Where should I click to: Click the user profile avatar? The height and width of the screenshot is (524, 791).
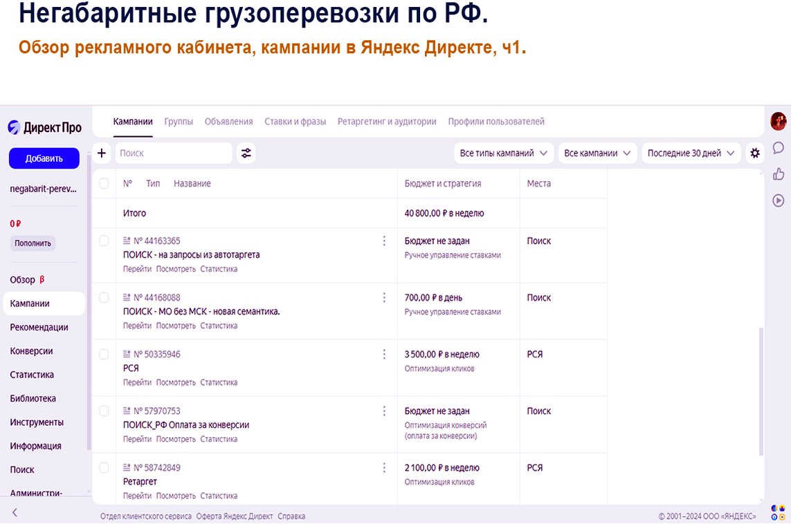pyautogui.click(x=779, y=122)
